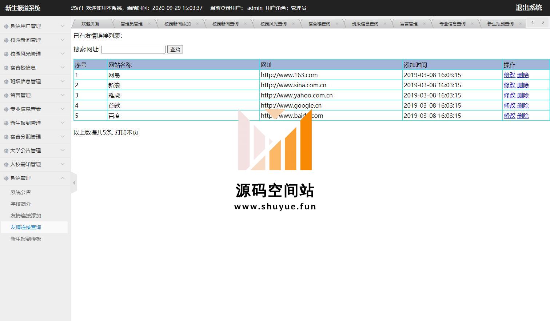Image resolution: width=550 pixels, height=321 pixels.
Task: Close the 校园新闻添加 tab
Action: [197, 24]
